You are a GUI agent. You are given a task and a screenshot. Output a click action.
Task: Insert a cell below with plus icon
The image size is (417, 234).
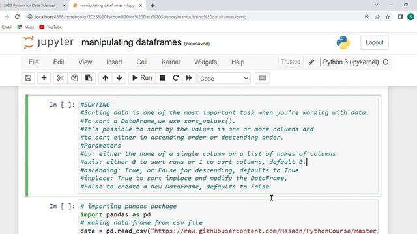(x=44, y=78)
